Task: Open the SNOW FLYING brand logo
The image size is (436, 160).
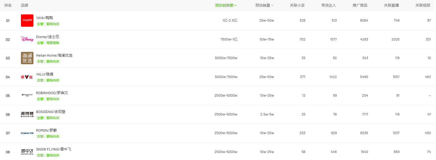Action: [27, 152]
